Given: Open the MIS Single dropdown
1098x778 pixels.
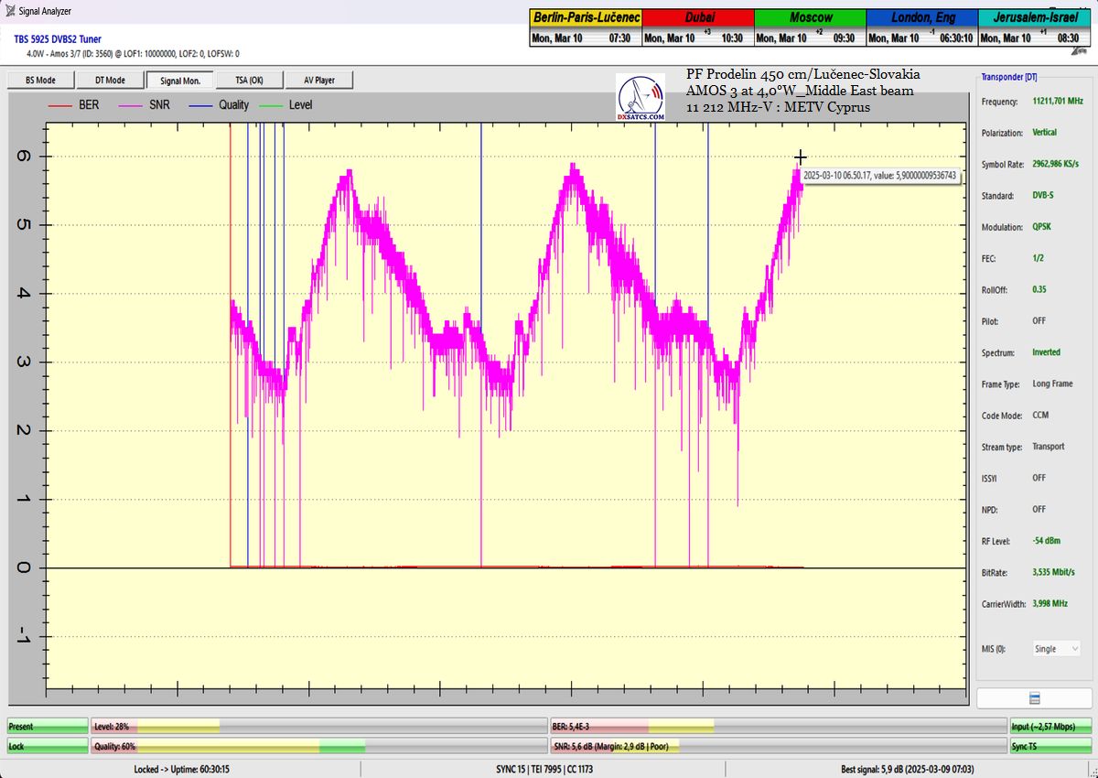Looking at the screenshot, I should 1054,649.
